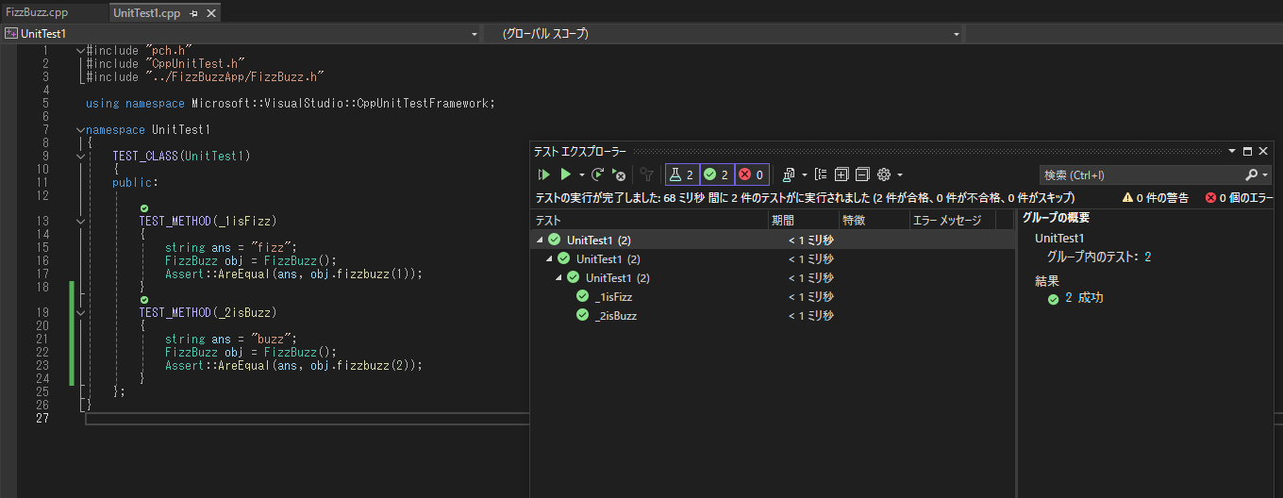This screenshot has height=498, width=1283.
Task: Click the success icon next to 2 成功
Action: (x=1053, y=299)
